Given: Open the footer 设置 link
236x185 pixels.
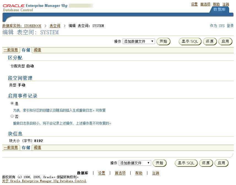Looking at the screenshot, I should [x=102, y=173].
